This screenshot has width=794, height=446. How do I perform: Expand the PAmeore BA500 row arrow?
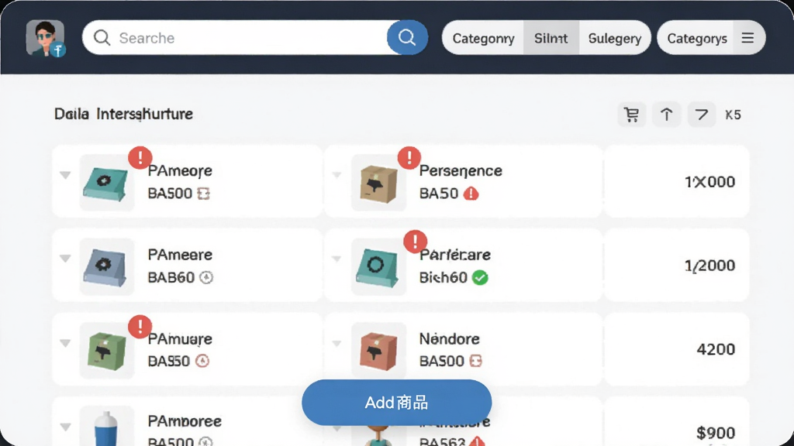click(x=65, y=175)
